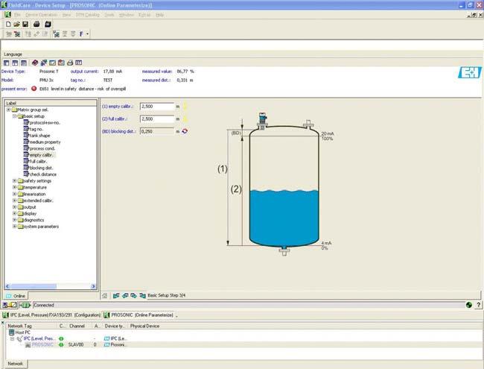Screen dimensions: 484x369
Task: Click the tree panel horizontal scrollbar
Action: pos(51,286)
